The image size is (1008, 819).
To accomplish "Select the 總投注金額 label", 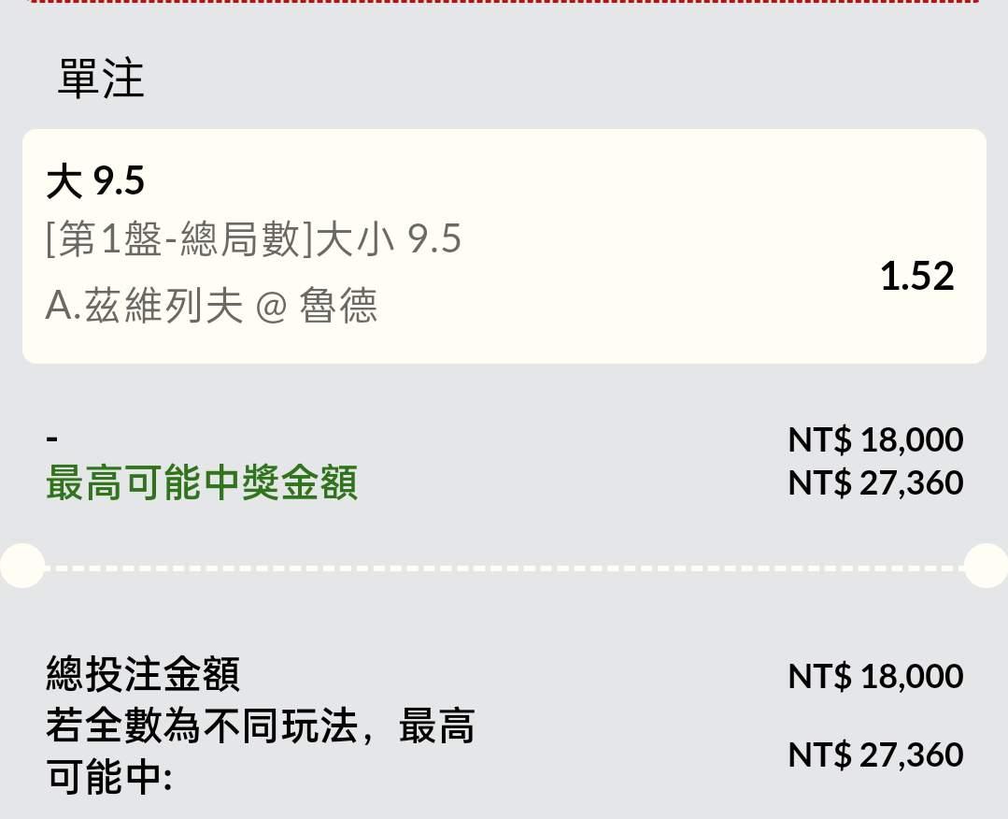I will point(143,673).
